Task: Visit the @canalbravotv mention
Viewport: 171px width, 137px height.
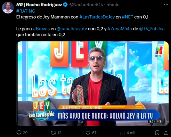Action: click(72, 29)
